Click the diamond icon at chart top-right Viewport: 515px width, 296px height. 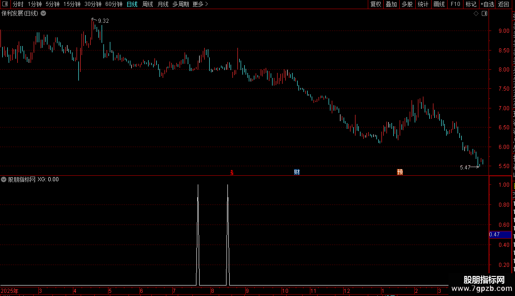tap(476, 14)
